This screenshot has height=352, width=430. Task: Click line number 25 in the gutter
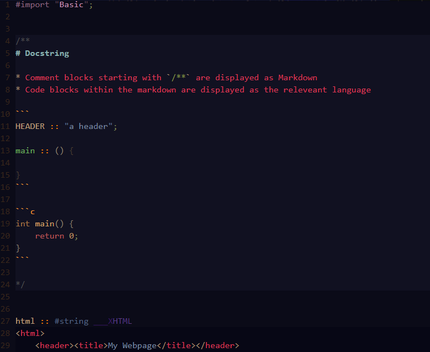point(5,297)
